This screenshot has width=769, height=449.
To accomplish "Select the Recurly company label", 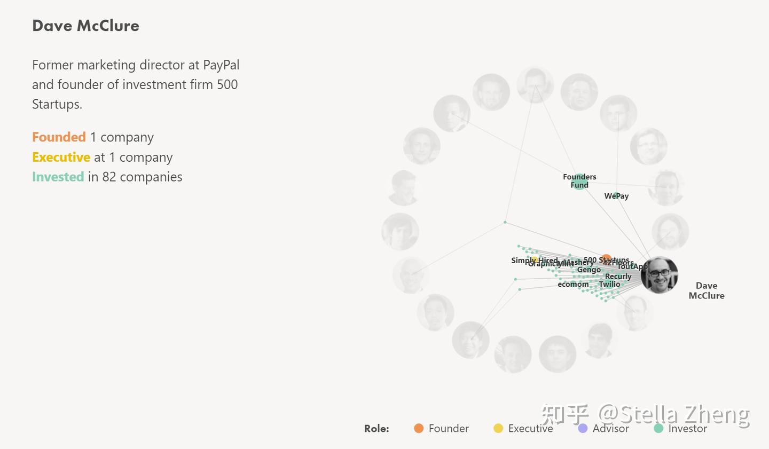I will coord(618,277).
